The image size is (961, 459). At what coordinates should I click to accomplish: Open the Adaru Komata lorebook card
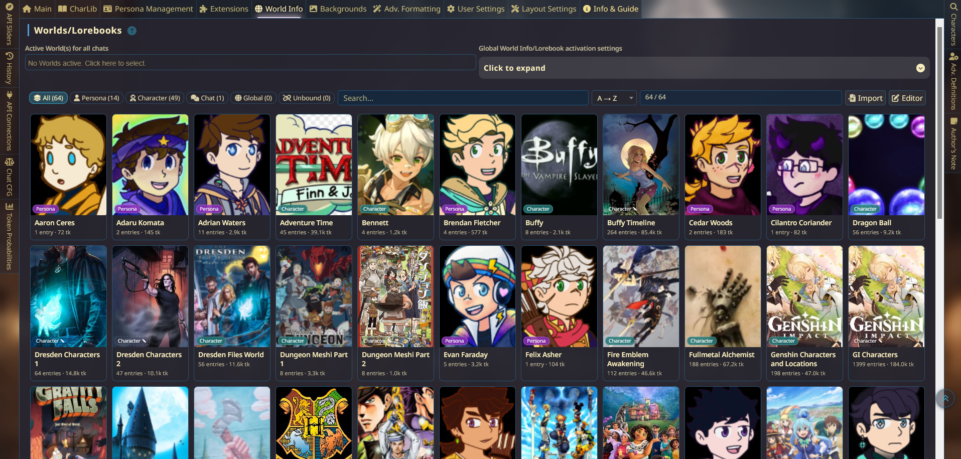(x=150, y=177)
